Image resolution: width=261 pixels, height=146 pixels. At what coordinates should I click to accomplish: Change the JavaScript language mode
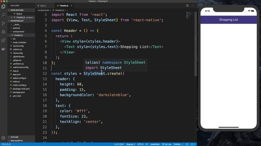coord(155,144)
